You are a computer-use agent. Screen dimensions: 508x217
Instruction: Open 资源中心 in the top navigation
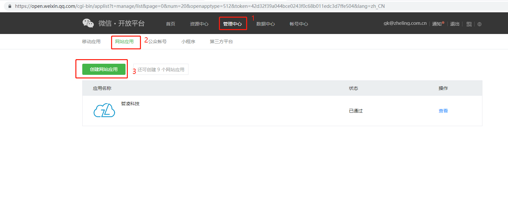[x=199, y=24]
